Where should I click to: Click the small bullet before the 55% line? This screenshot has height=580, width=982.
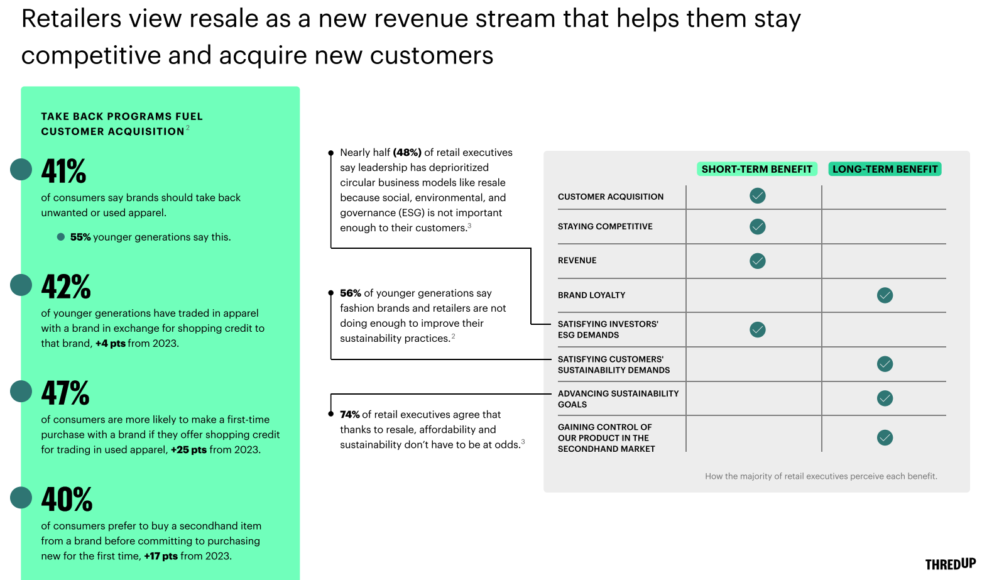(x=60, y=237)
